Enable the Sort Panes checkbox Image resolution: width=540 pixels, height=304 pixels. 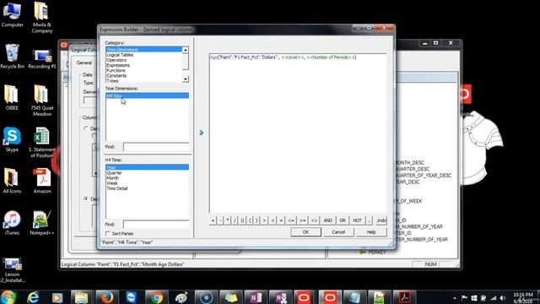click(x=108, y=234)
